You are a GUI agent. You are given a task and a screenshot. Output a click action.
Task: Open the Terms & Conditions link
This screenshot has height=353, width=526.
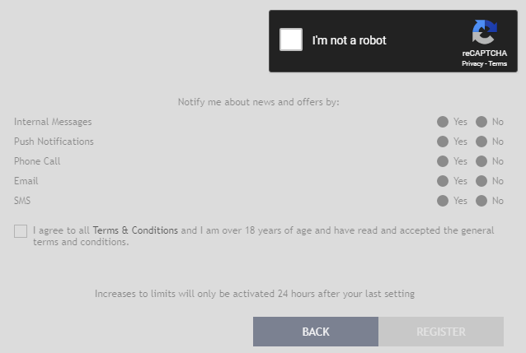(x=135, y=230)
